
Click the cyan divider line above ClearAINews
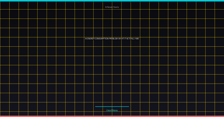tap(112, 107)
